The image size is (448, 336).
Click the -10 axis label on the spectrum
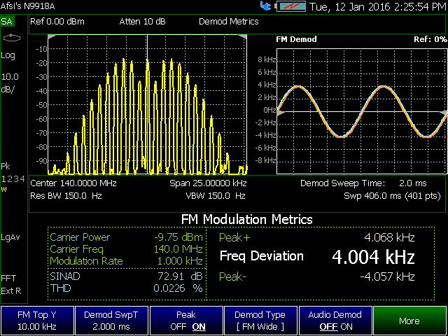(41, 49)
